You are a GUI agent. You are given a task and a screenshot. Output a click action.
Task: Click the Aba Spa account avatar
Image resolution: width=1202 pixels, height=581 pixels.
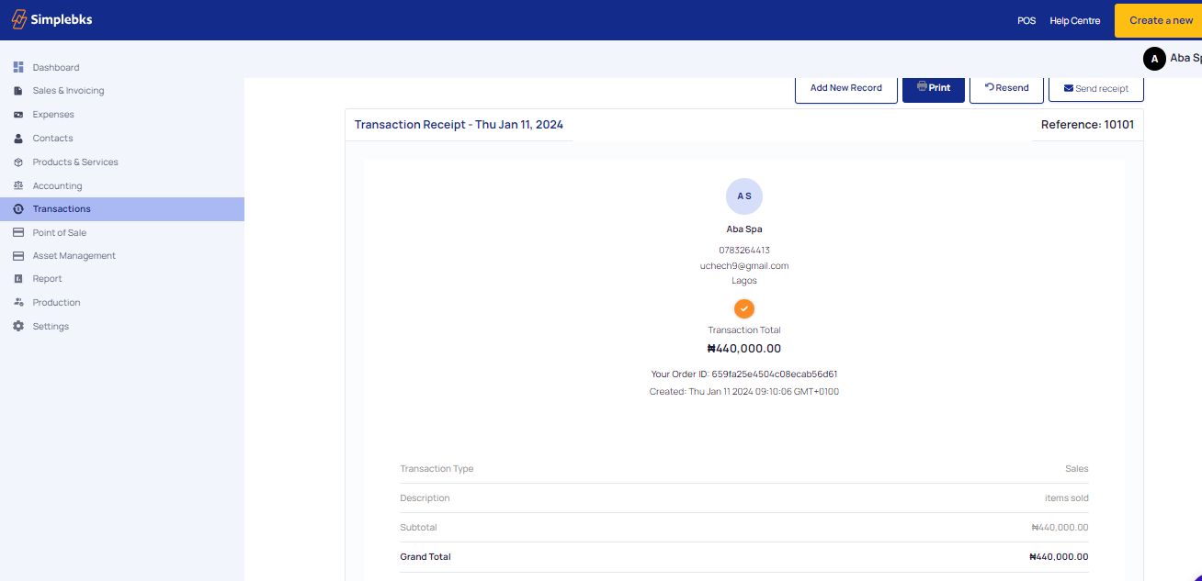pos(1154,59)
